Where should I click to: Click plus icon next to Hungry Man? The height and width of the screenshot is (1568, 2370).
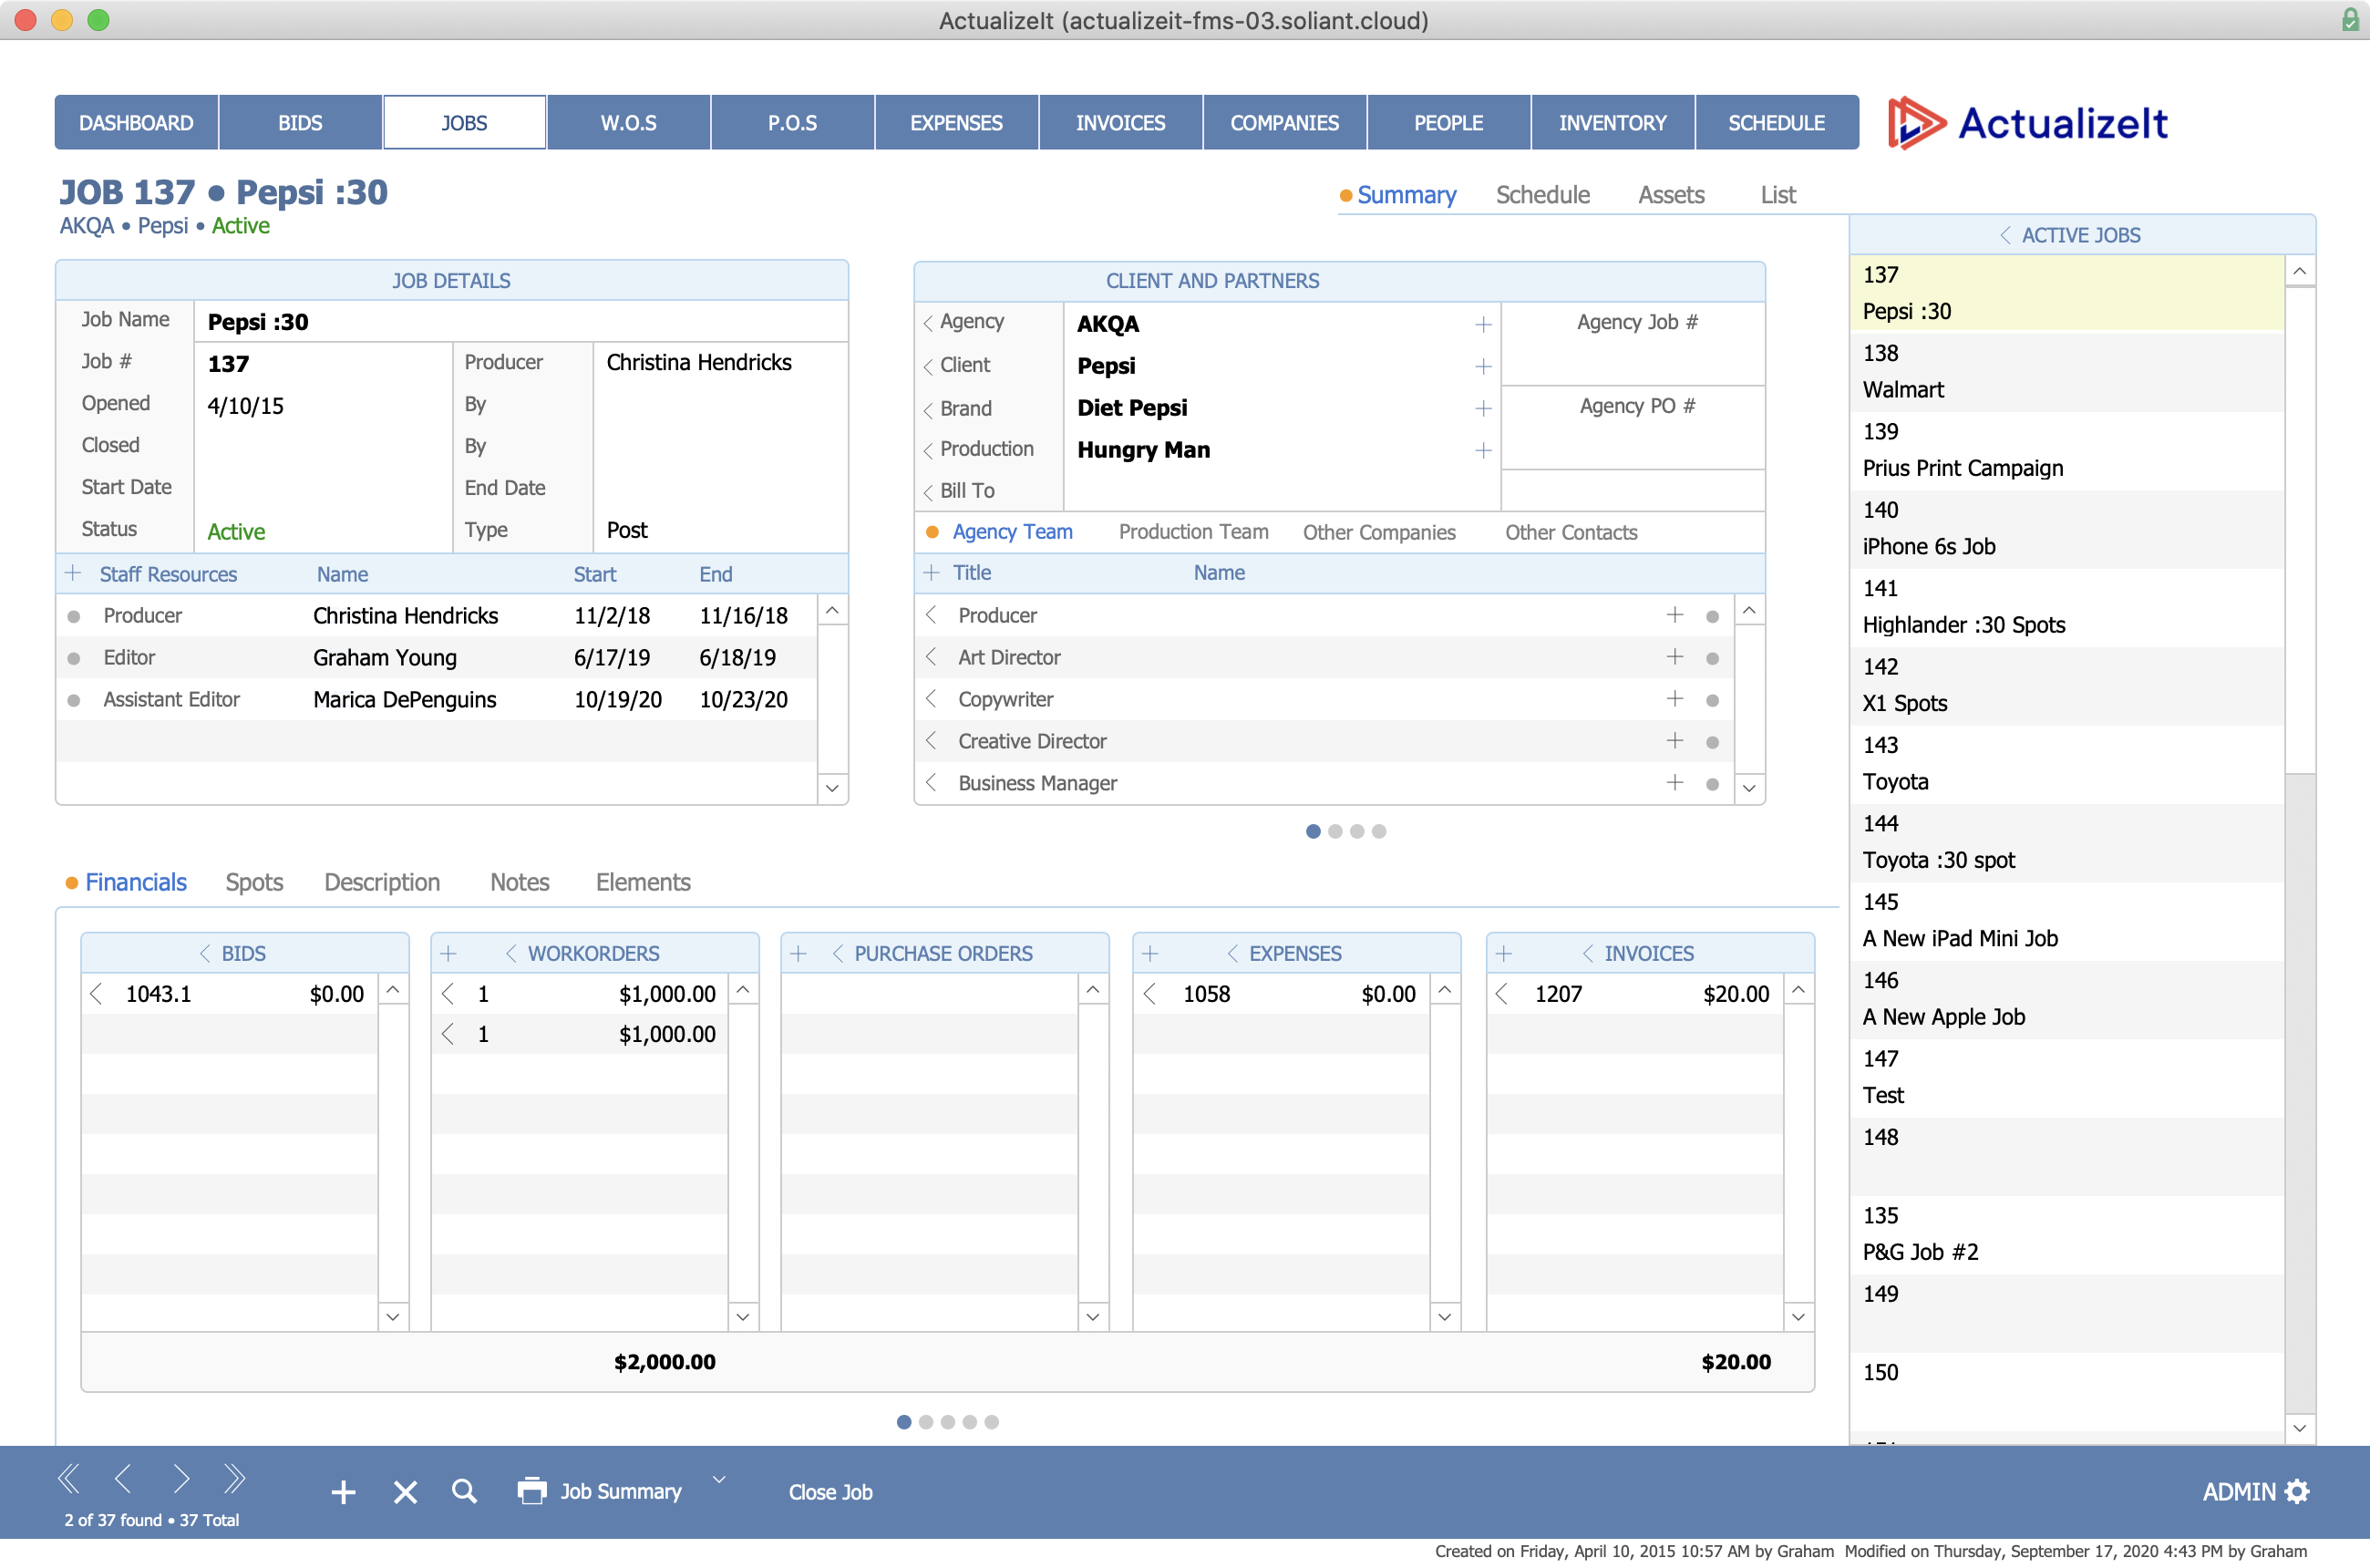[x=1483, y=450]
